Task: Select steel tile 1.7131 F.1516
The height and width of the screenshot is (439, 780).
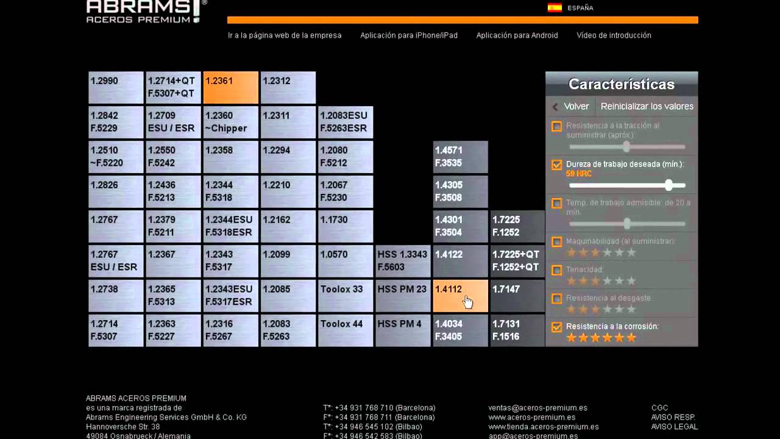Action: tap(517, 330)
